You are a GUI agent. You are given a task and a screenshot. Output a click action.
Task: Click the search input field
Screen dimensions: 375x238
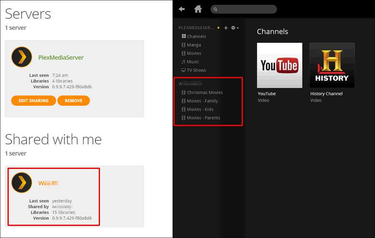pyautogui.click(x=246, y=9)
